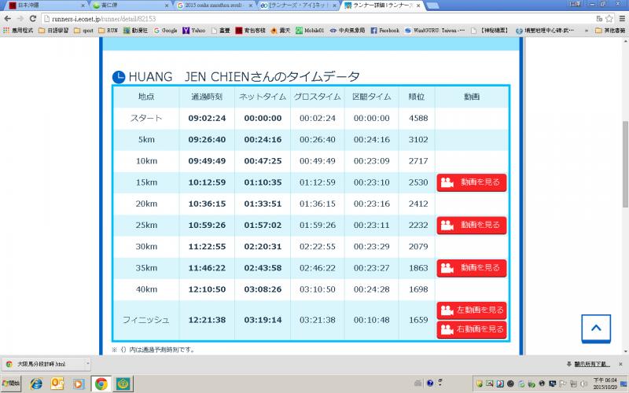Open the 露天 bookmark
Viewport: 629px width, 393px height.
click(x=281, y=31)
